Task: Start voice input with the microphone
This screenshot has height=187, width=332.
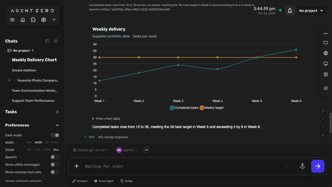Action: (302, 166)
